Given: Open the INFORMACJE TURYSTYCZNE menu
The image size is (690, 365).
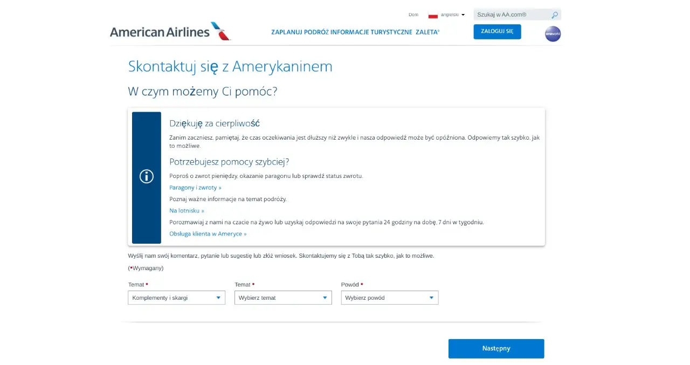Looking at the screenshot, I should click(371, 32).
